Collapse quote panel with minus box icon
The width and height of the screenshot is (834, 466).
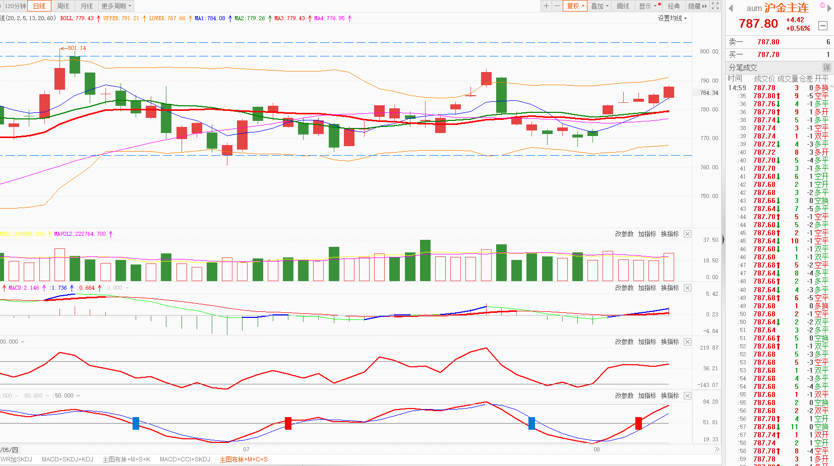[x=823, y=25]
